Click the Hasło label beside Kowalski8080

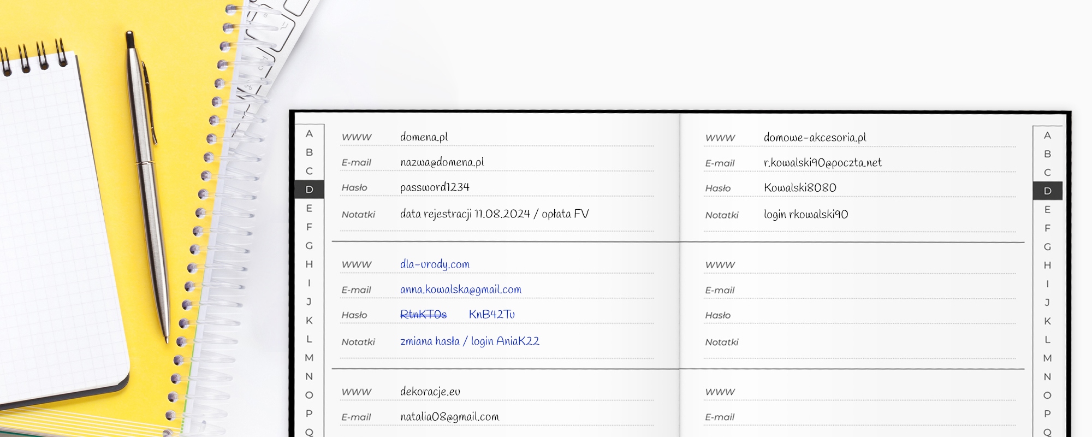click(x=718, y=188)
